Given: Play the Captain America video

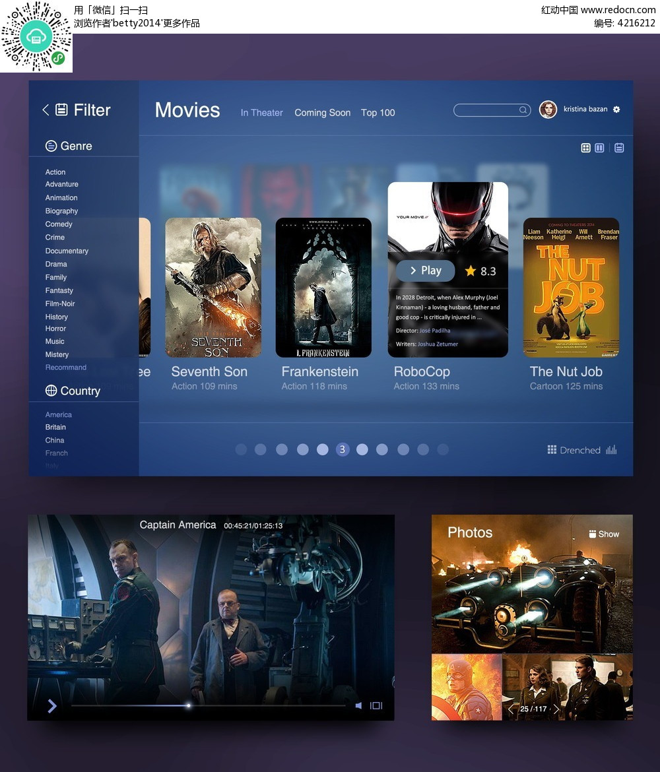Looking at the screenshot, I should [52, 706].
